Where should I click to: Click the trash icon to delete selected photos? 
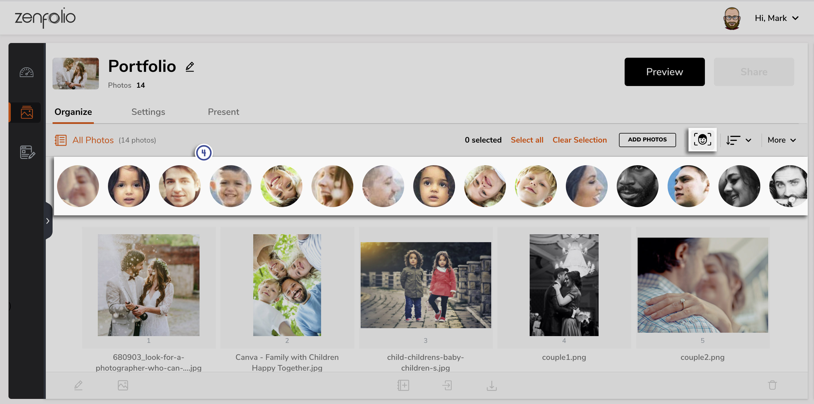click(773, 385)
